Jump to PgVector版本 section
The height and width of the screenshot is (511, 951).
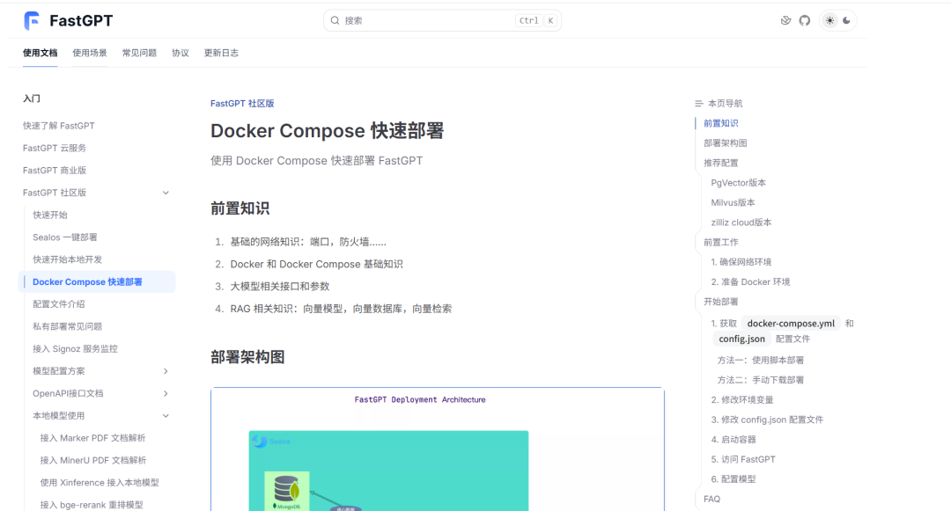[x=738, y=183]
